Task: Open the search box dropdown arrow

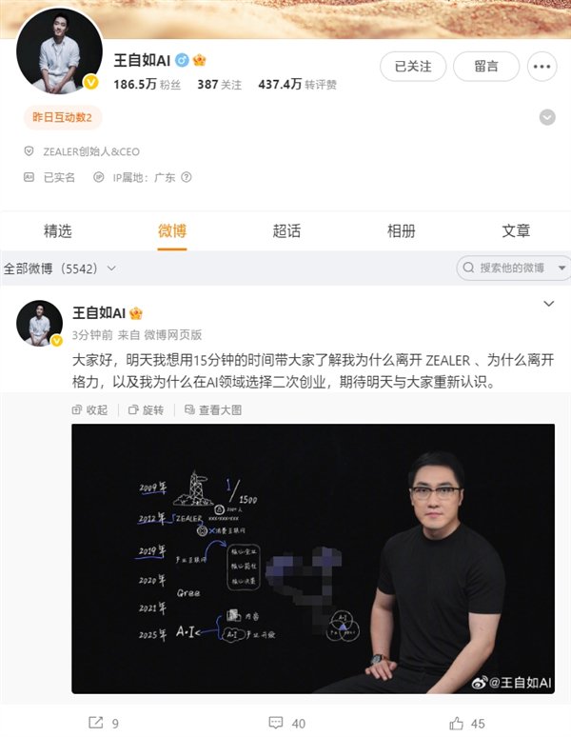Action: pyautogui.click(x=561, y=268)
